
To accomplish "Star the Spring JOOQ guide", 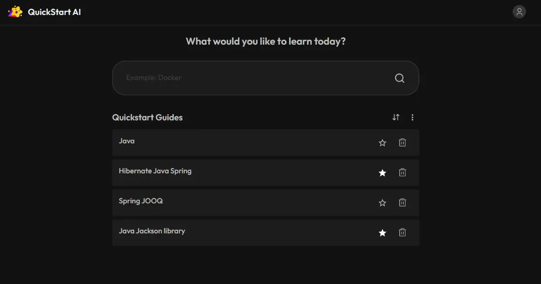I will pos(382,203).
